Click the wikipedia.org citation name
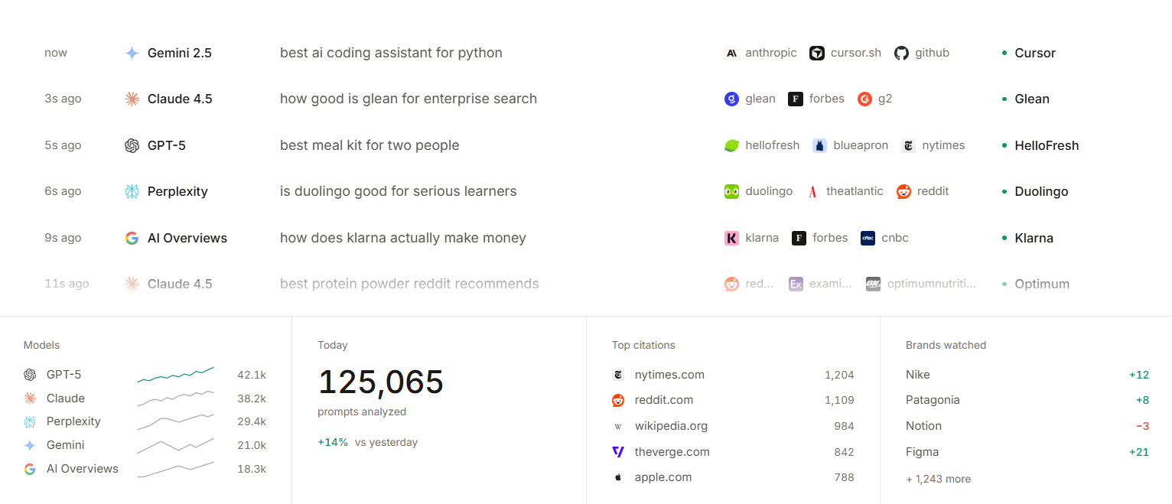Viewport: 1172px width, 504px height. pos(671,426)
